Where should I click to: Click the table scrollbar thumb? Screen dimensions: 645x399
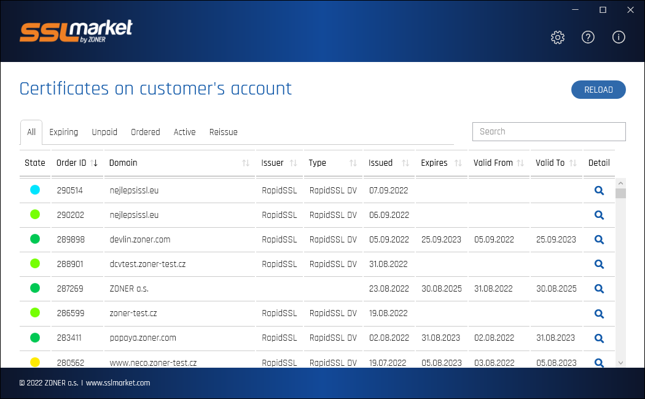(x=620, y=193)
